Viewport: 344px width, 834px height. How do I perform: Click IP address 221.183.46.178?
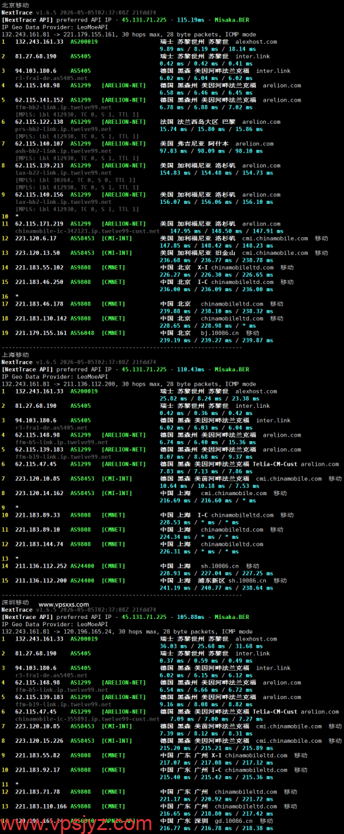(x=39, y=304)
